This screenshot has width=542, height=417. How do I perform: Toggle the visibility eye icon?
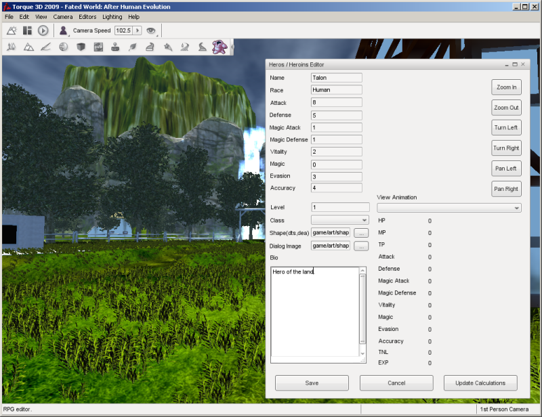coord(151,30)
